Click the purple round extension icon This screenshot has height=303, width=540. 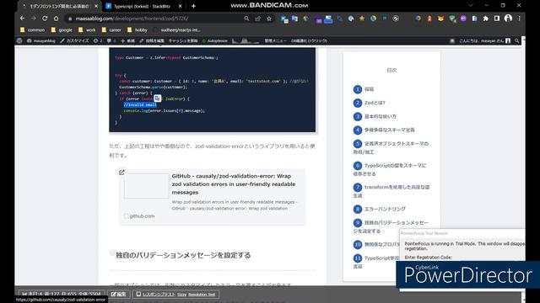coord(463,19)
